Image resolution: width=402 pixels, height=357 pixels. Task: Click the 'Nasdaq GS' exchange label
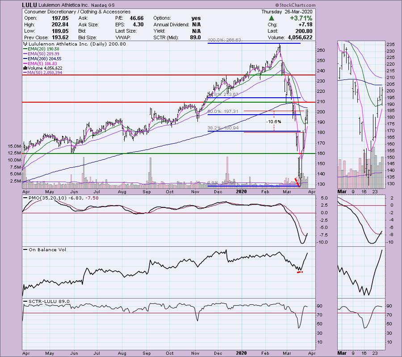(103, 5)
